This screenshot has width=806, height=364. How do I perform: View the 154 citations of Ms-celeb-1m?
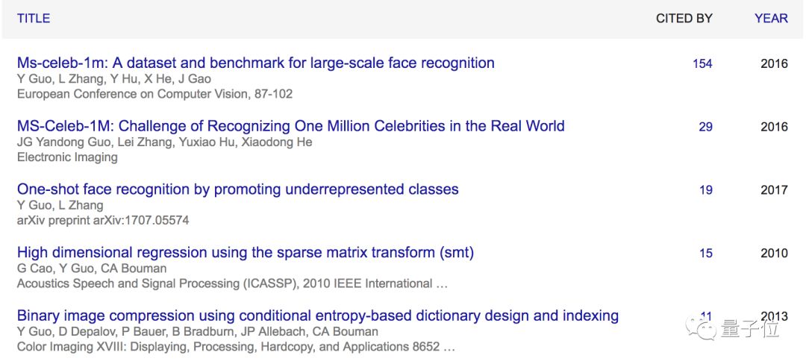point(702,64)
